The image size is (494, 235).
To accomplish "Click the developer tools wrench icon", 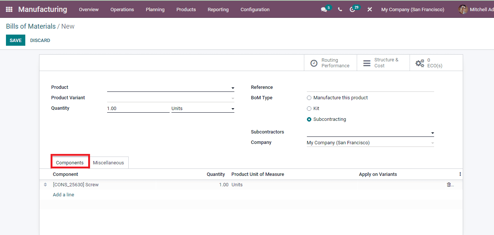I will point(369,9).
